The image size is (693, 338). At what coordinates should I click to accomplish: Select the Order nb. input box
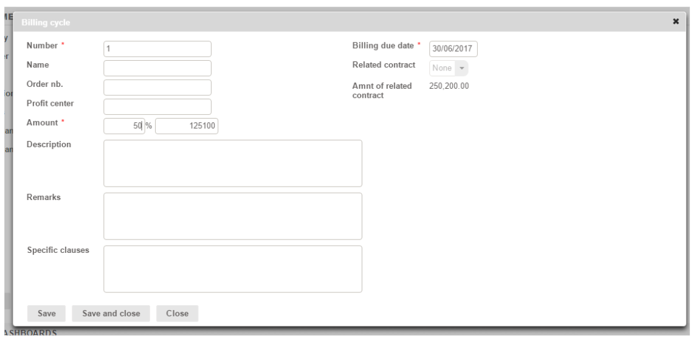[x=157, y=88]
